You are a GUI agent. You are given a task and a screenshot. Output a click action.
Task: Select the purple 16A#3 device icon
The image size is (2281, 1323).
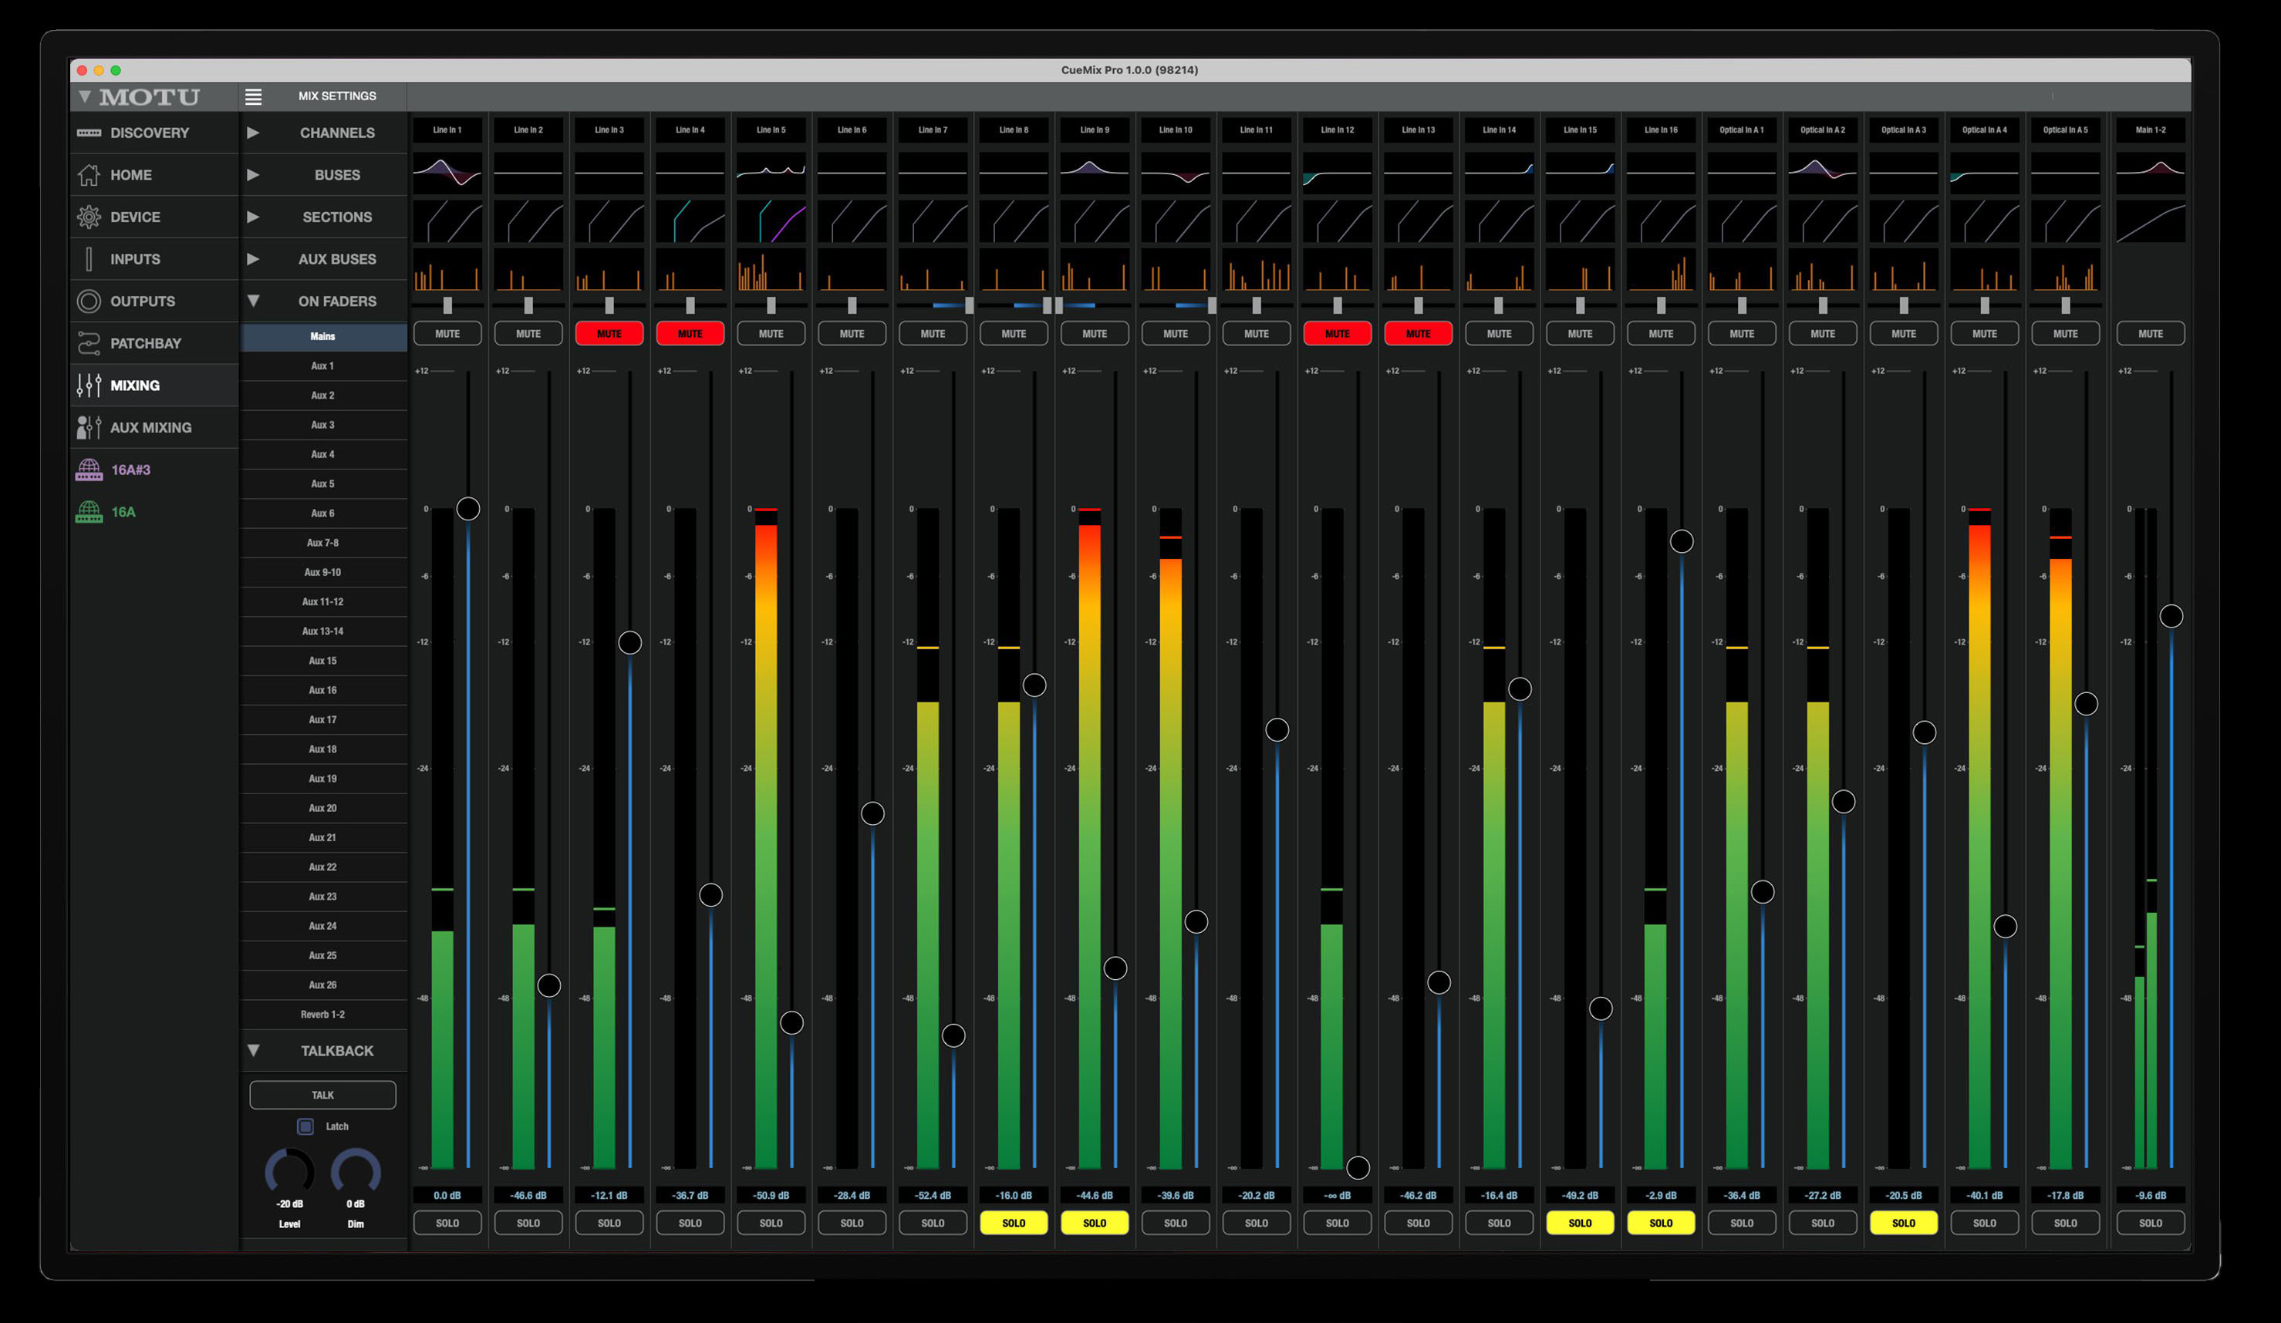[89, 470]
